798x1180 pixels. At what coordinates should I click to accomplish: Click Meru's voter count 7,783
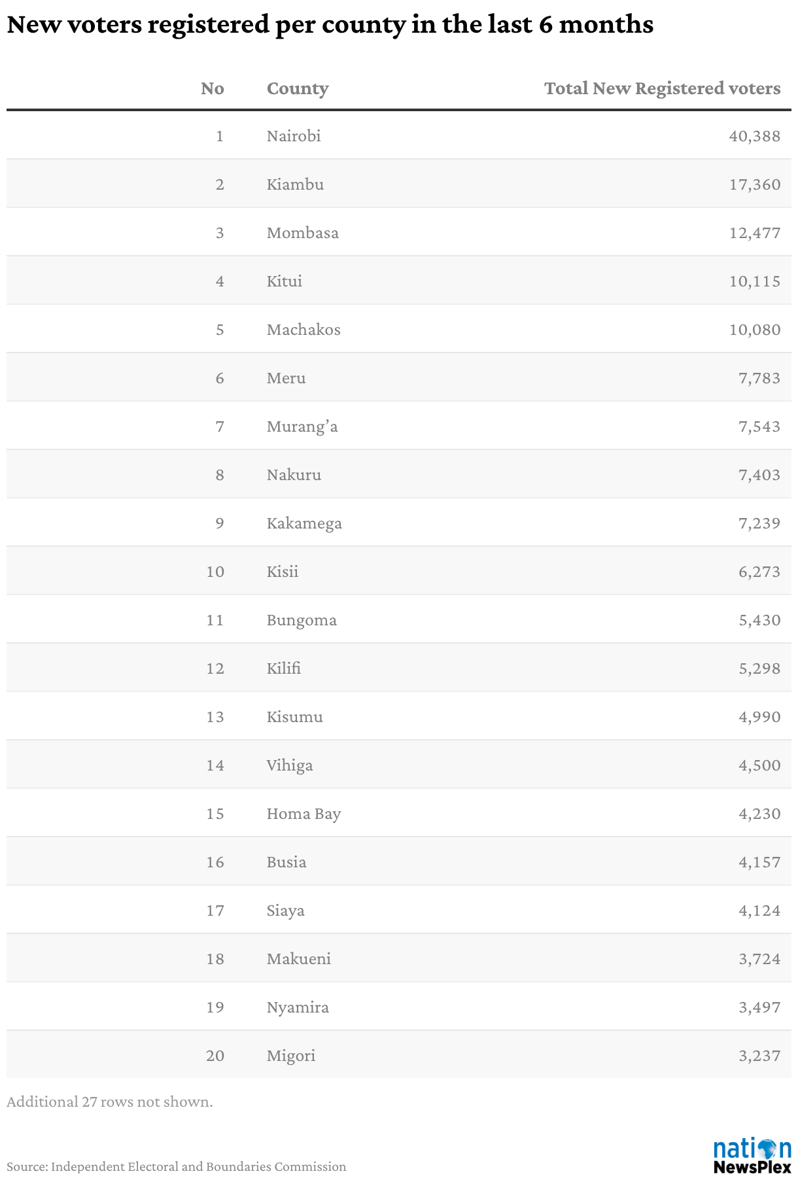(x=759, y=378)
